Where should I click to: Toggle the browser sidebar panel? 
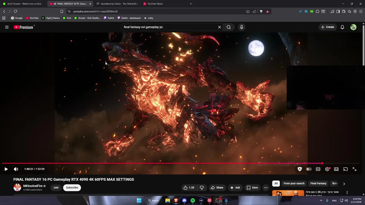pos(338,11)
